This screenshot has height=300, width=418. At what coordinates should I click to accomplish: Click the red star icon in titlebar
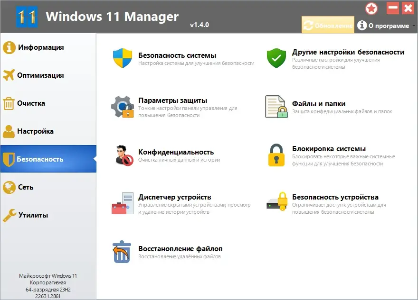tap(371, 8)
